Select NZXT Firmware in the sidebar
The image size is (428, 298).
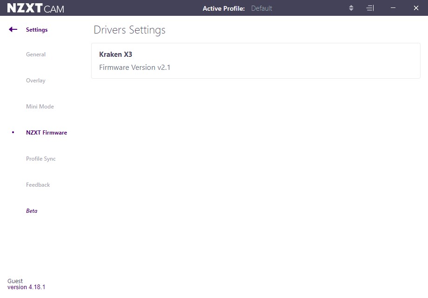coord(47,133)
